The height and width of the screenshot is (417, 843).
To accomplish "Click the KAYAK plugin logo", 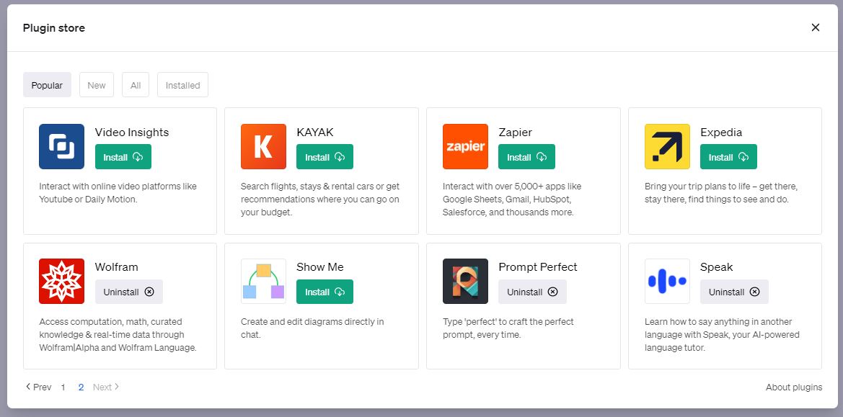I will pyautogui.click(x=263, y=146).
